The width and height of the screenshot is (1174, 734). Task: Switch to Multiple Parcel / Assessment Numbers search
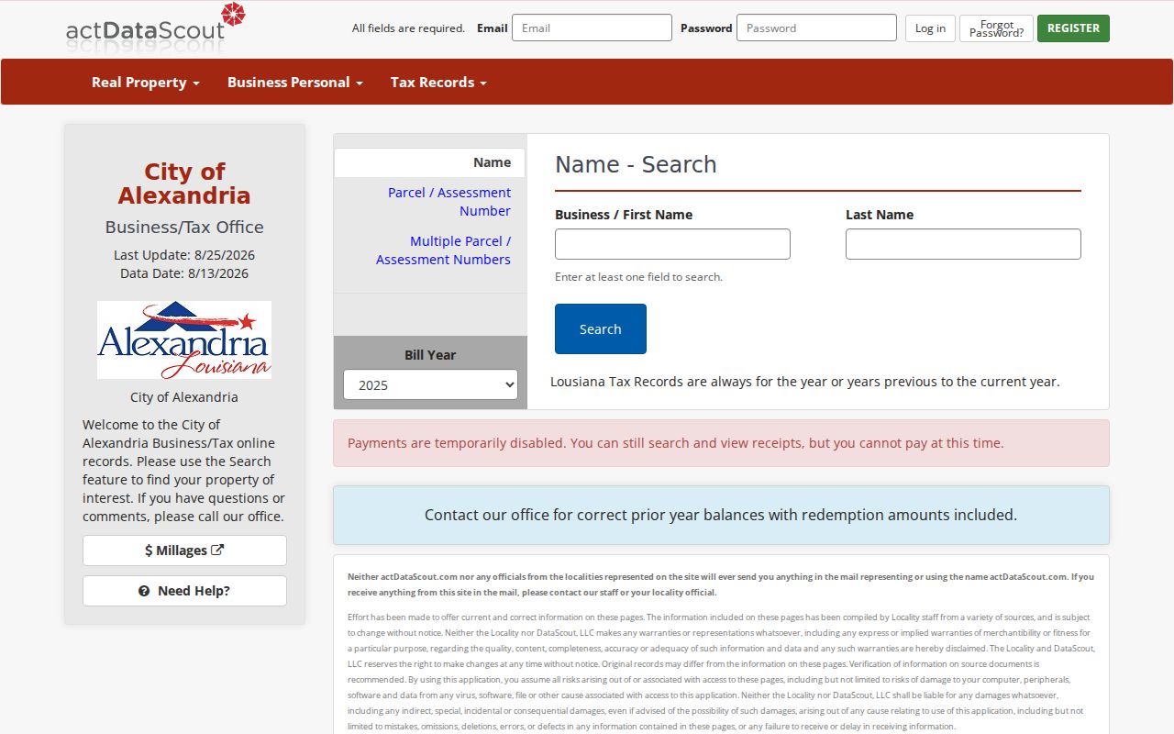click(444, 250)
